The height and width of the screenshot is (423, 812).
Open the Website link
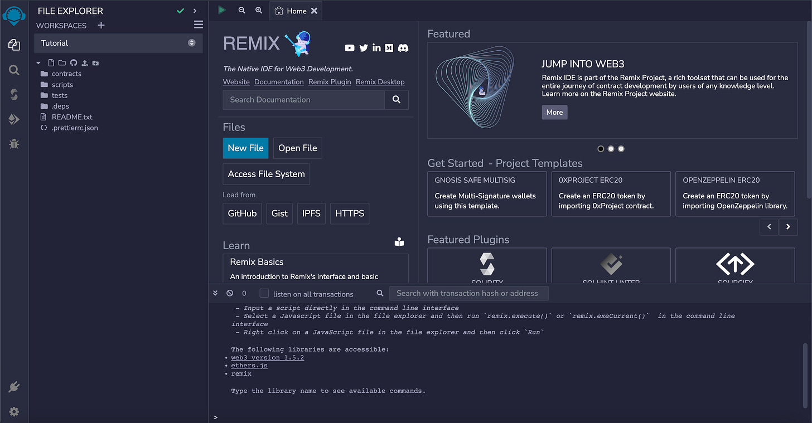(236, 82)
